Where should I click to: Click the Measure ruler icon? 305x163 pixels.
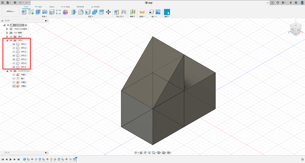point(142,12)
